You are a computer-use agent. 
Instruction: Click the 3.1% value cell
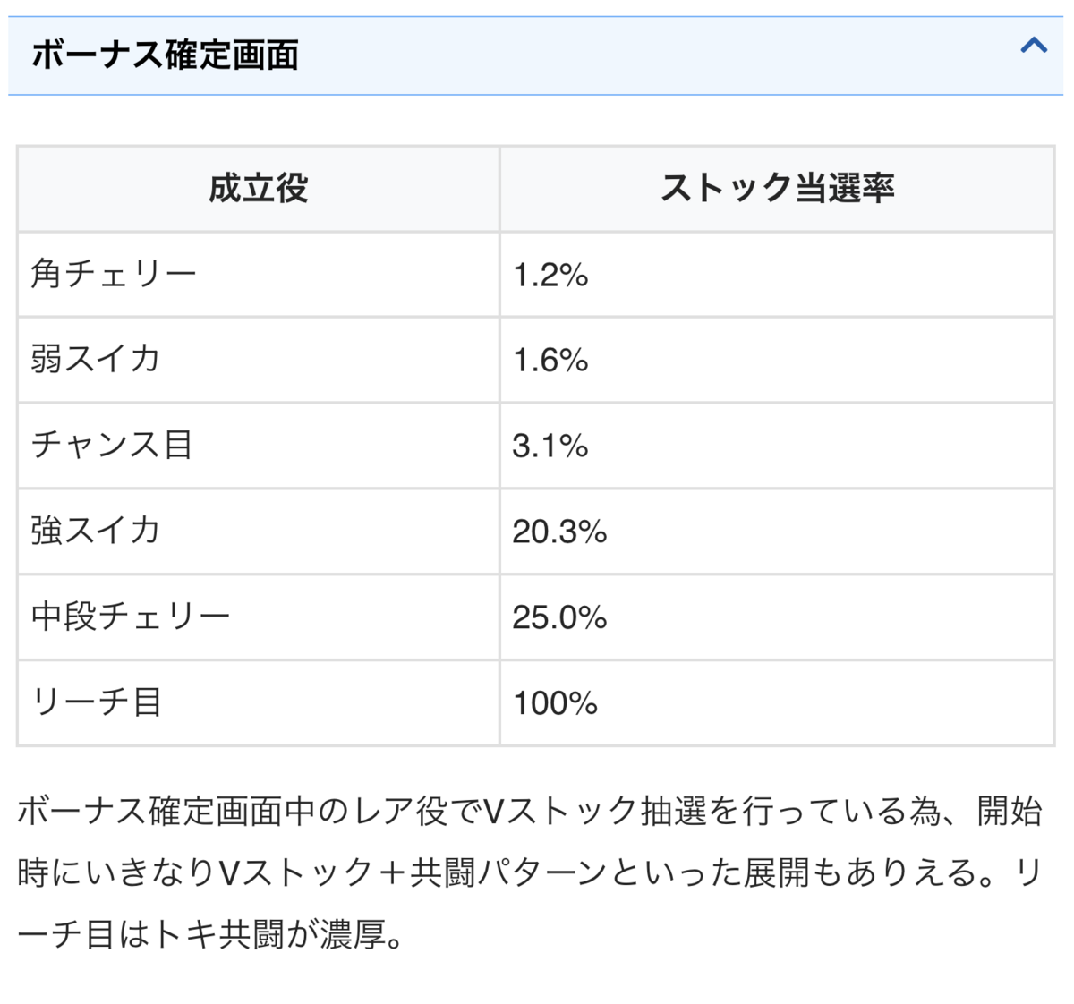(x=550, y=446)
